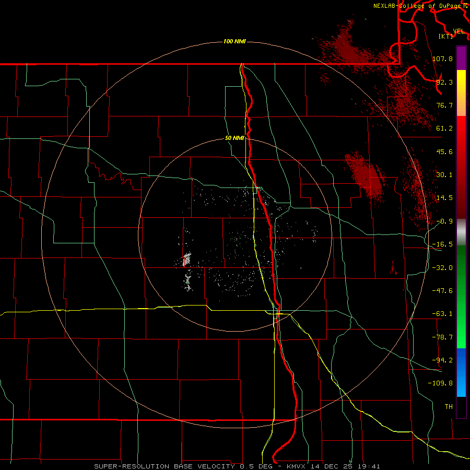The image size is (470, 470).
Task: Click the 14.5 velocity scale label
Action: tap(444, 198)
